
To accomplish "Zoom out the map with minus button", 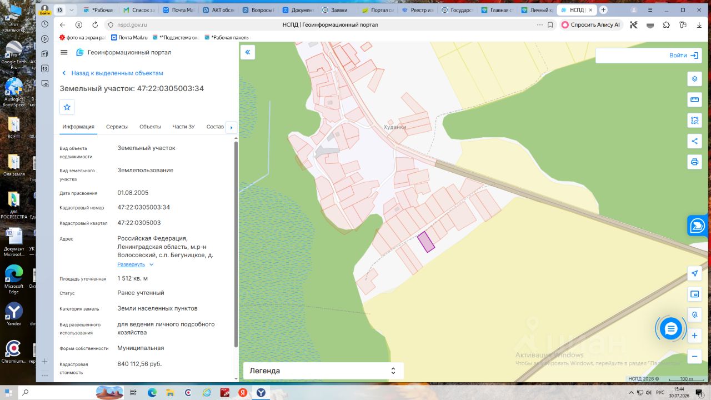I will [694, 357].
